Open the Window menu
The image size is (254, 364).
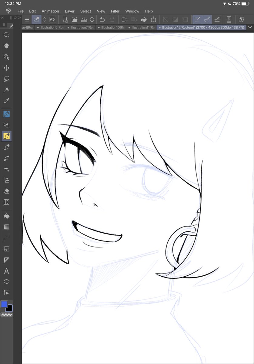point(132,11)
